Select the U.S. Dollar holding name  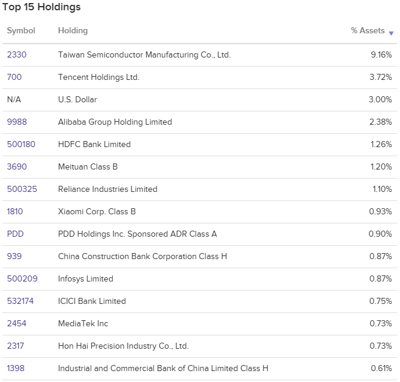(x=78, y=100)
